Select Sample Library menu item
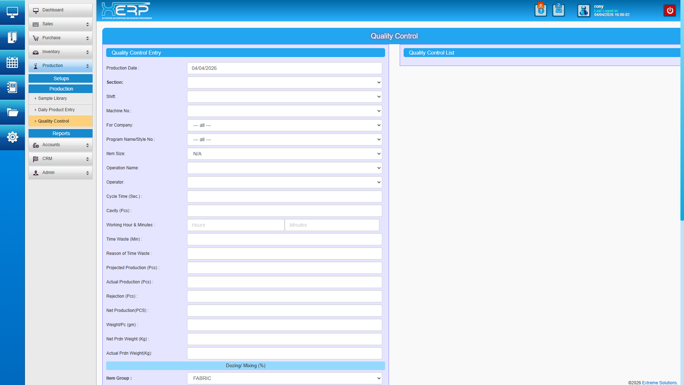The width and height of the screenshot is (684, 385). (52, 98)
